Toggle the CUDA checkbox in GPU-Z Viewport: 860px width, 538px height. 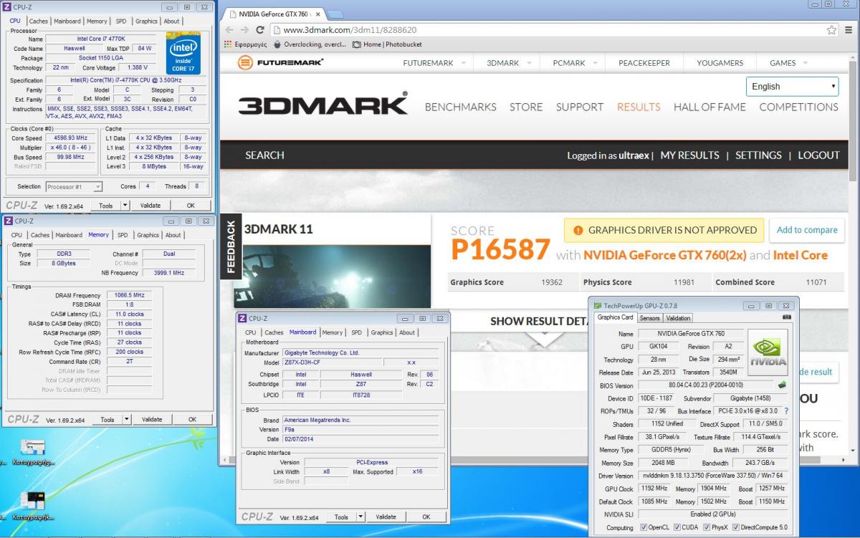coord(677,528)
